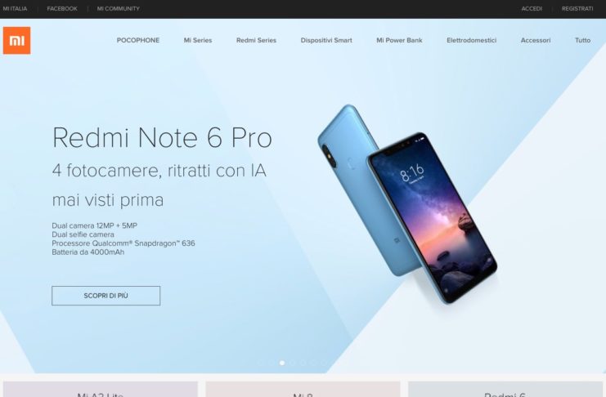Go to the MI ITALIA link
The image size is (606, 397).
click(15, 8)
